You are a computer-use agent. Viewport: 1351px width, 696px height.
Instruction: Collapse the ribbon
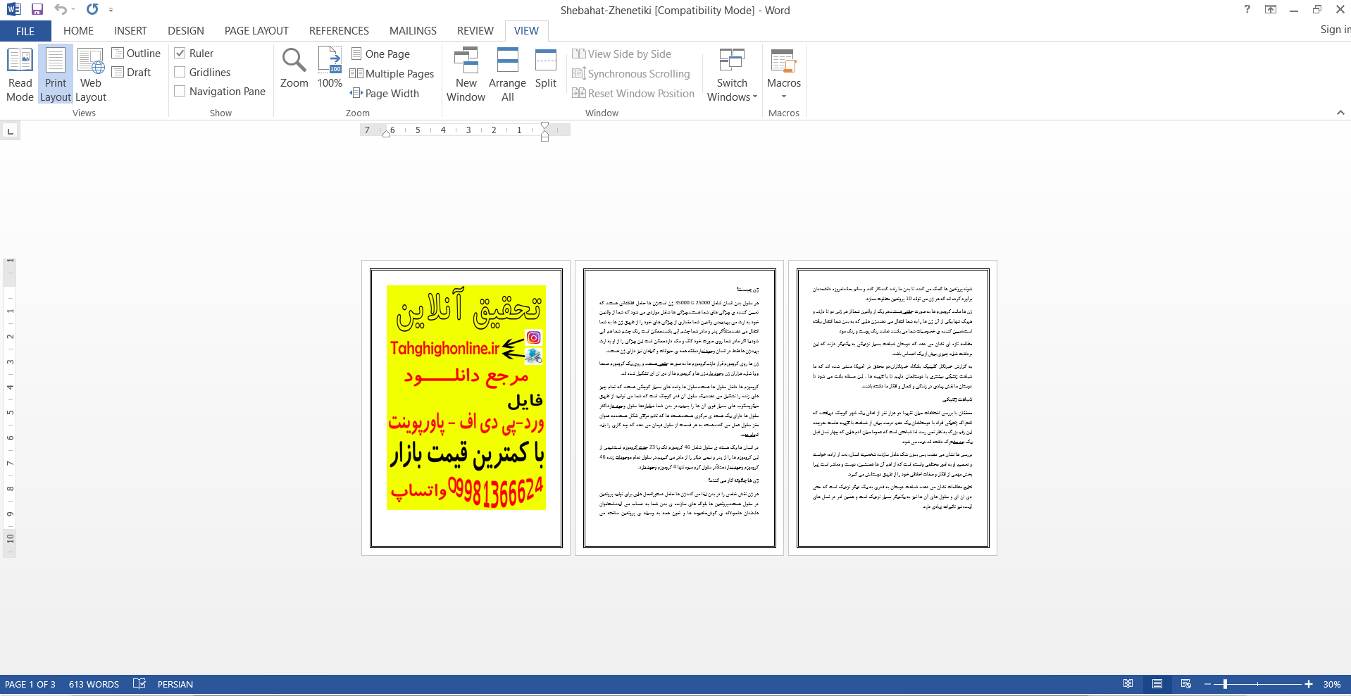click(x=1340, y=113)
